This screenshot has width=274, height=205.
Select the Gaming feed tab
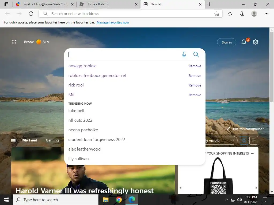tap(52, 140)
